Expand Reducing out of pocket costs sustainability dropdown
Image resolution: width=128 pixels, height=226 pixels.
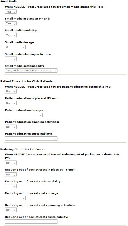coord(31,222)
